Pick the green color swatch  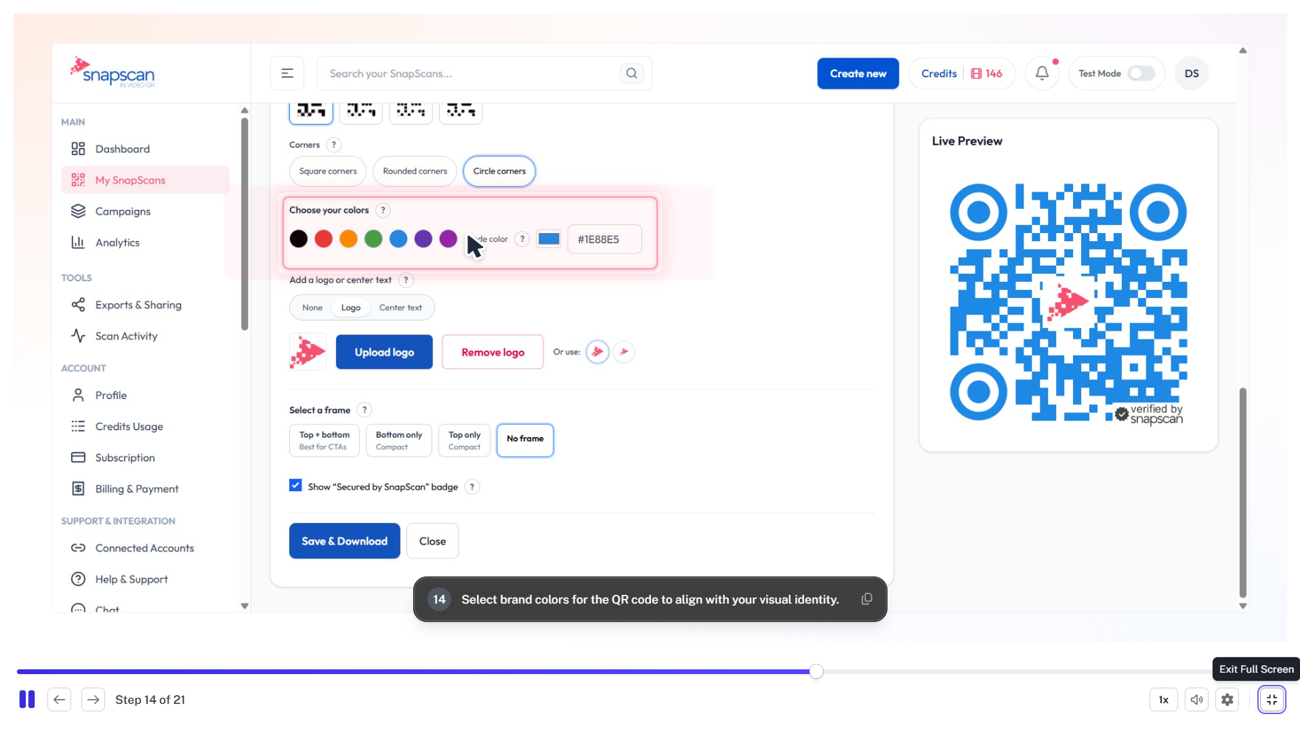[x=373, y=239]
